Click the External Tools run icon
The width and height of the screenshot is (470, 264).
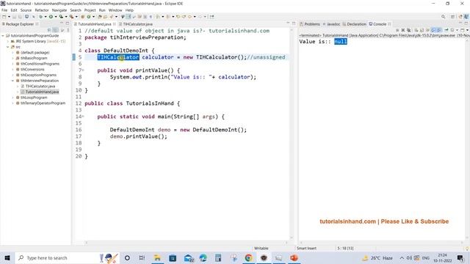click(71, 17)
